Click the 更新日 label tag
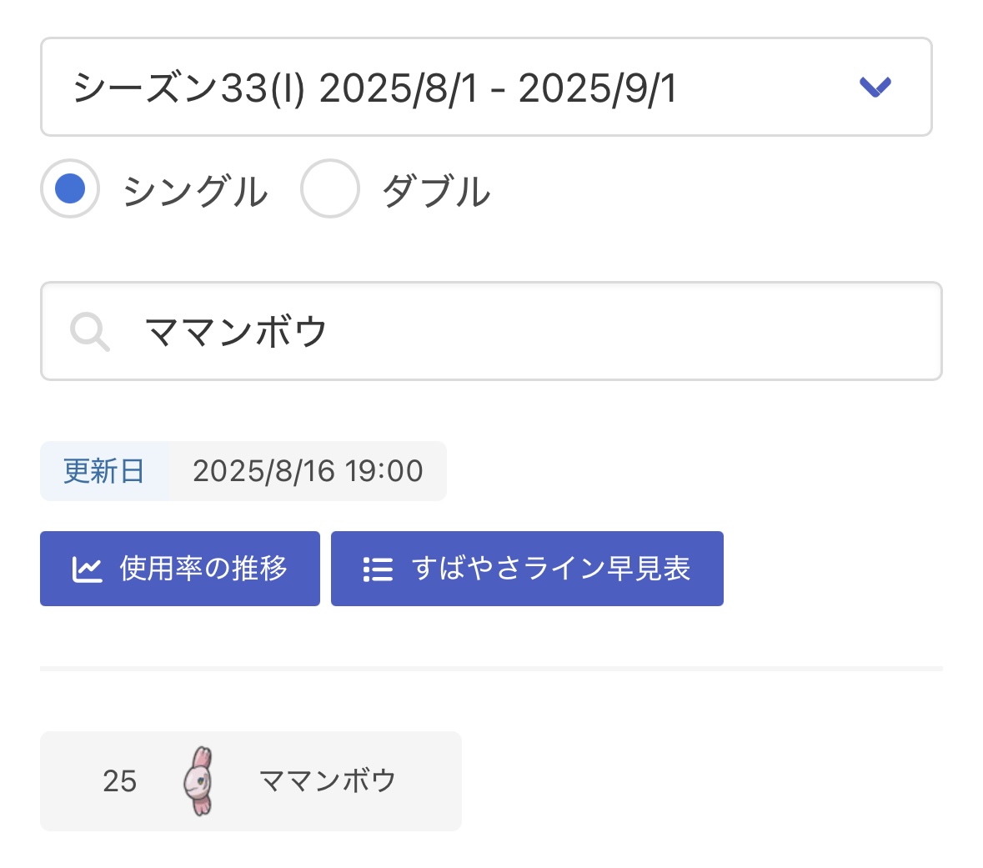This screenshot has width=983, height=868. tap(104, 471)
